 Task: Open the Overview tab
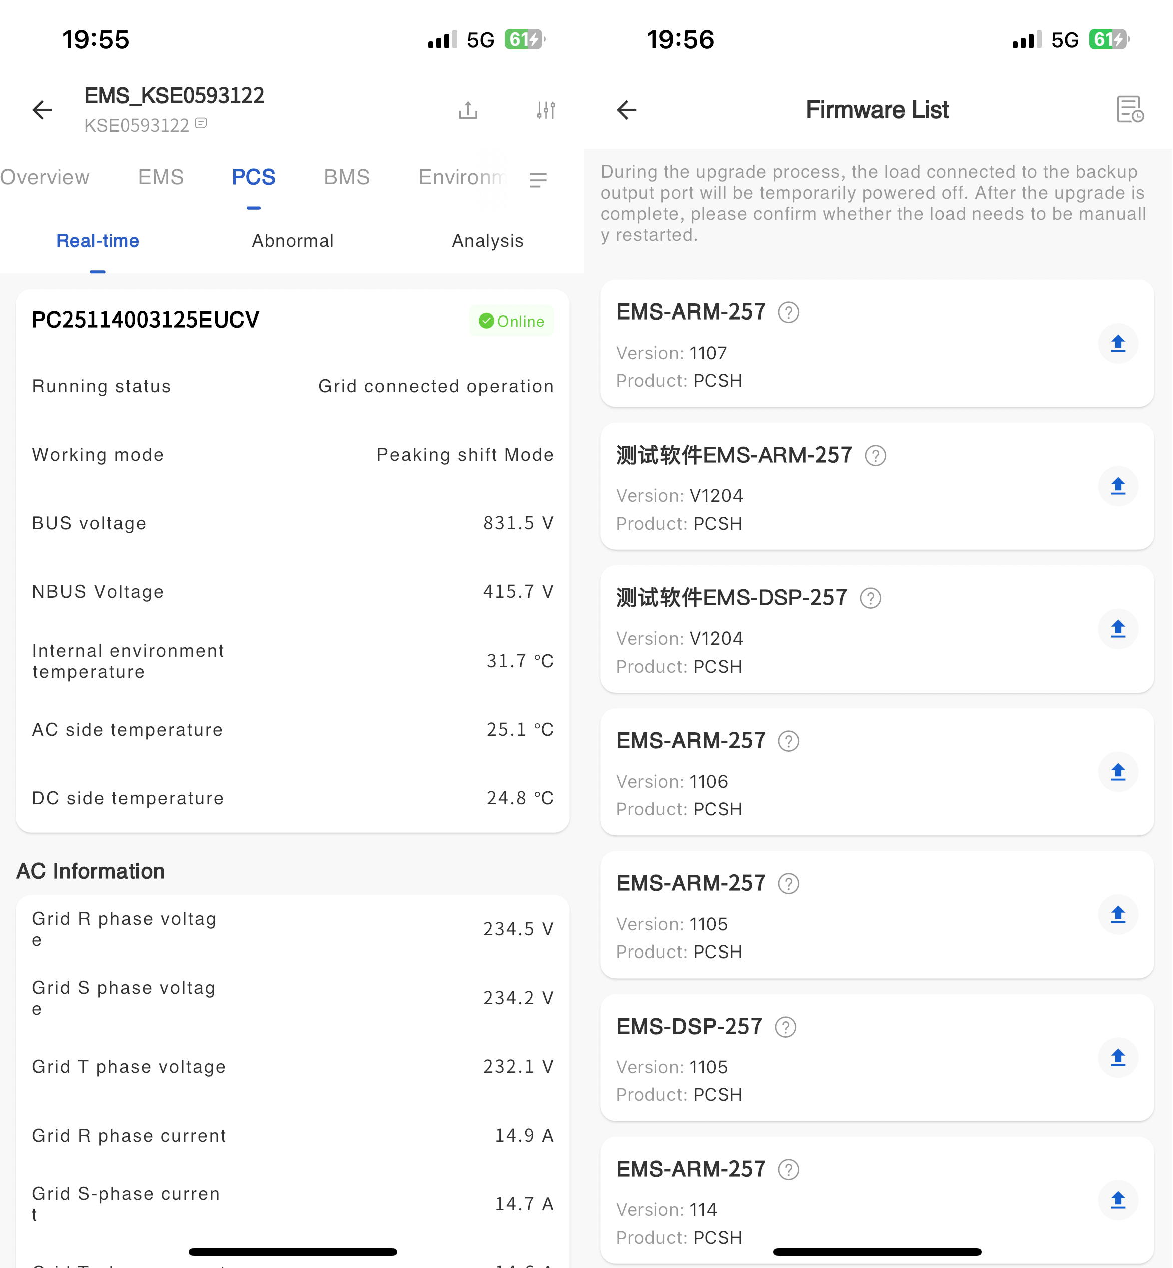(45, 177)
